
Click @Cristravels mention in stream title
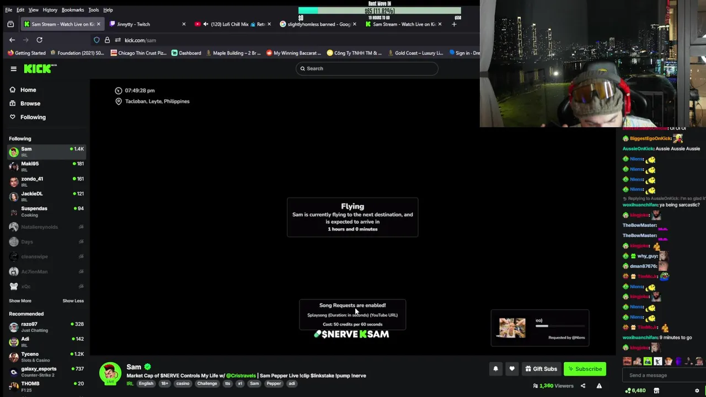click(x=241, y=376)
